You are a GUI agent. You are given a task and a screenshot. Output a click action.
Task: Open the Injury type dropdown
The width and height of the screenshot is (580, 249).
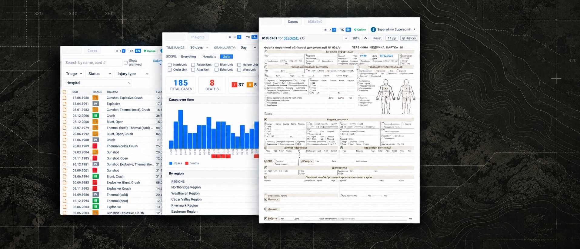[132, 74]
